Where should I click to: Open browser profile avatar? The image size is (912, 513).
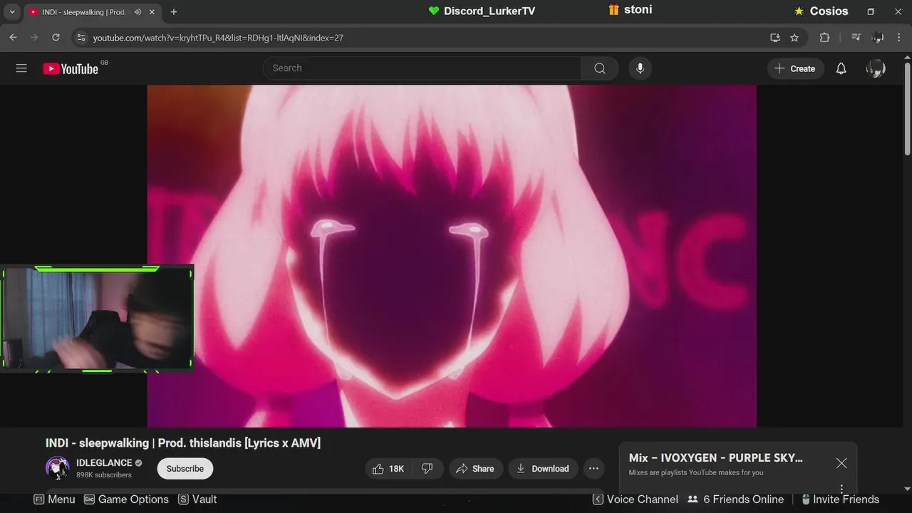point(878,37)
